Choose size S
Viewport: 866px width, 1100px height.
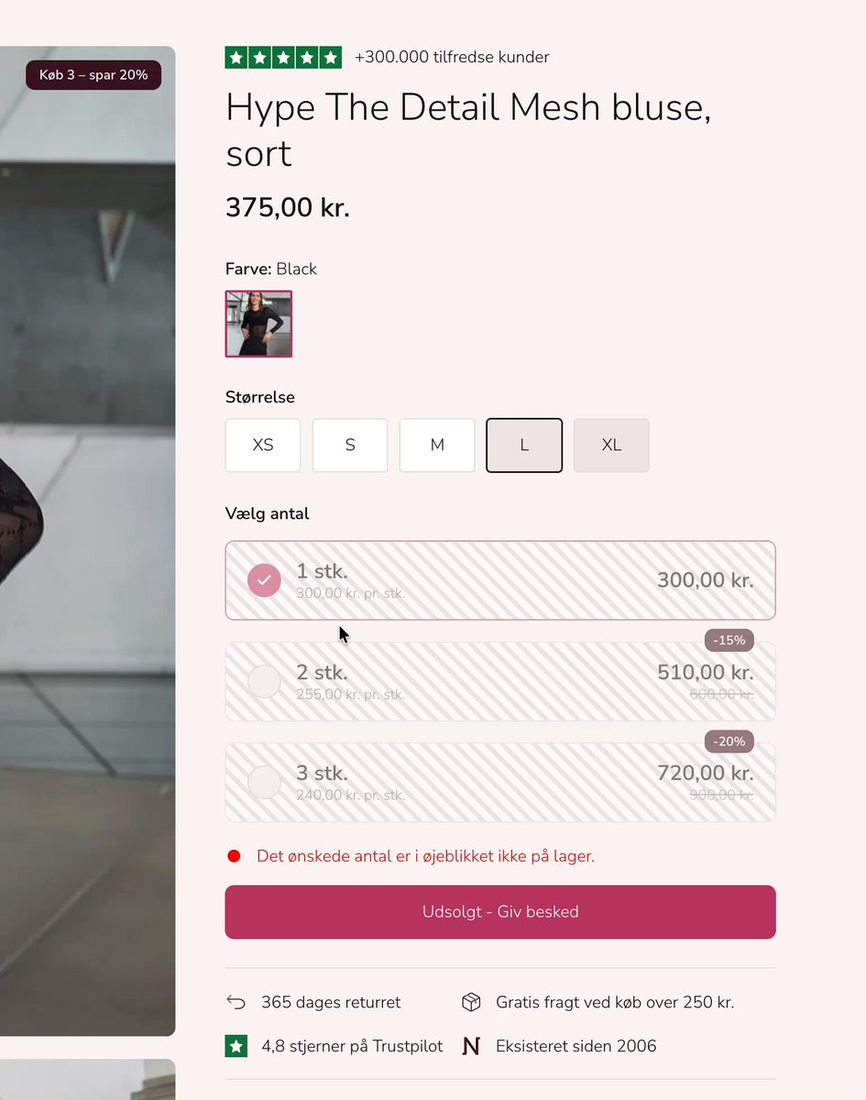pos(350,445)
